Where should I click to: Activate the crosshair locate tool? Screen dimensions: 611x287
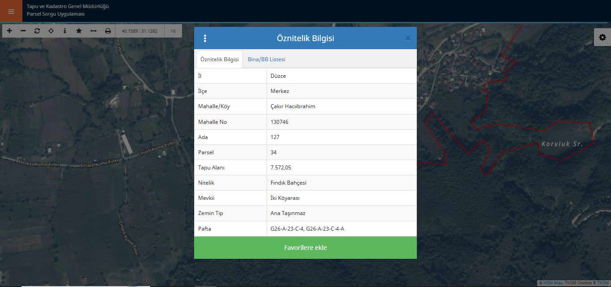(51, 31)
